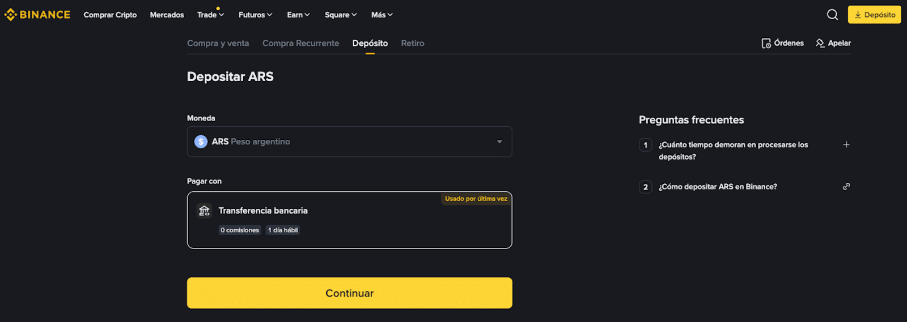Screen dimensions: 907x322
Task: Switch to Compra y venta tab
Action: (x=218, y=44)
